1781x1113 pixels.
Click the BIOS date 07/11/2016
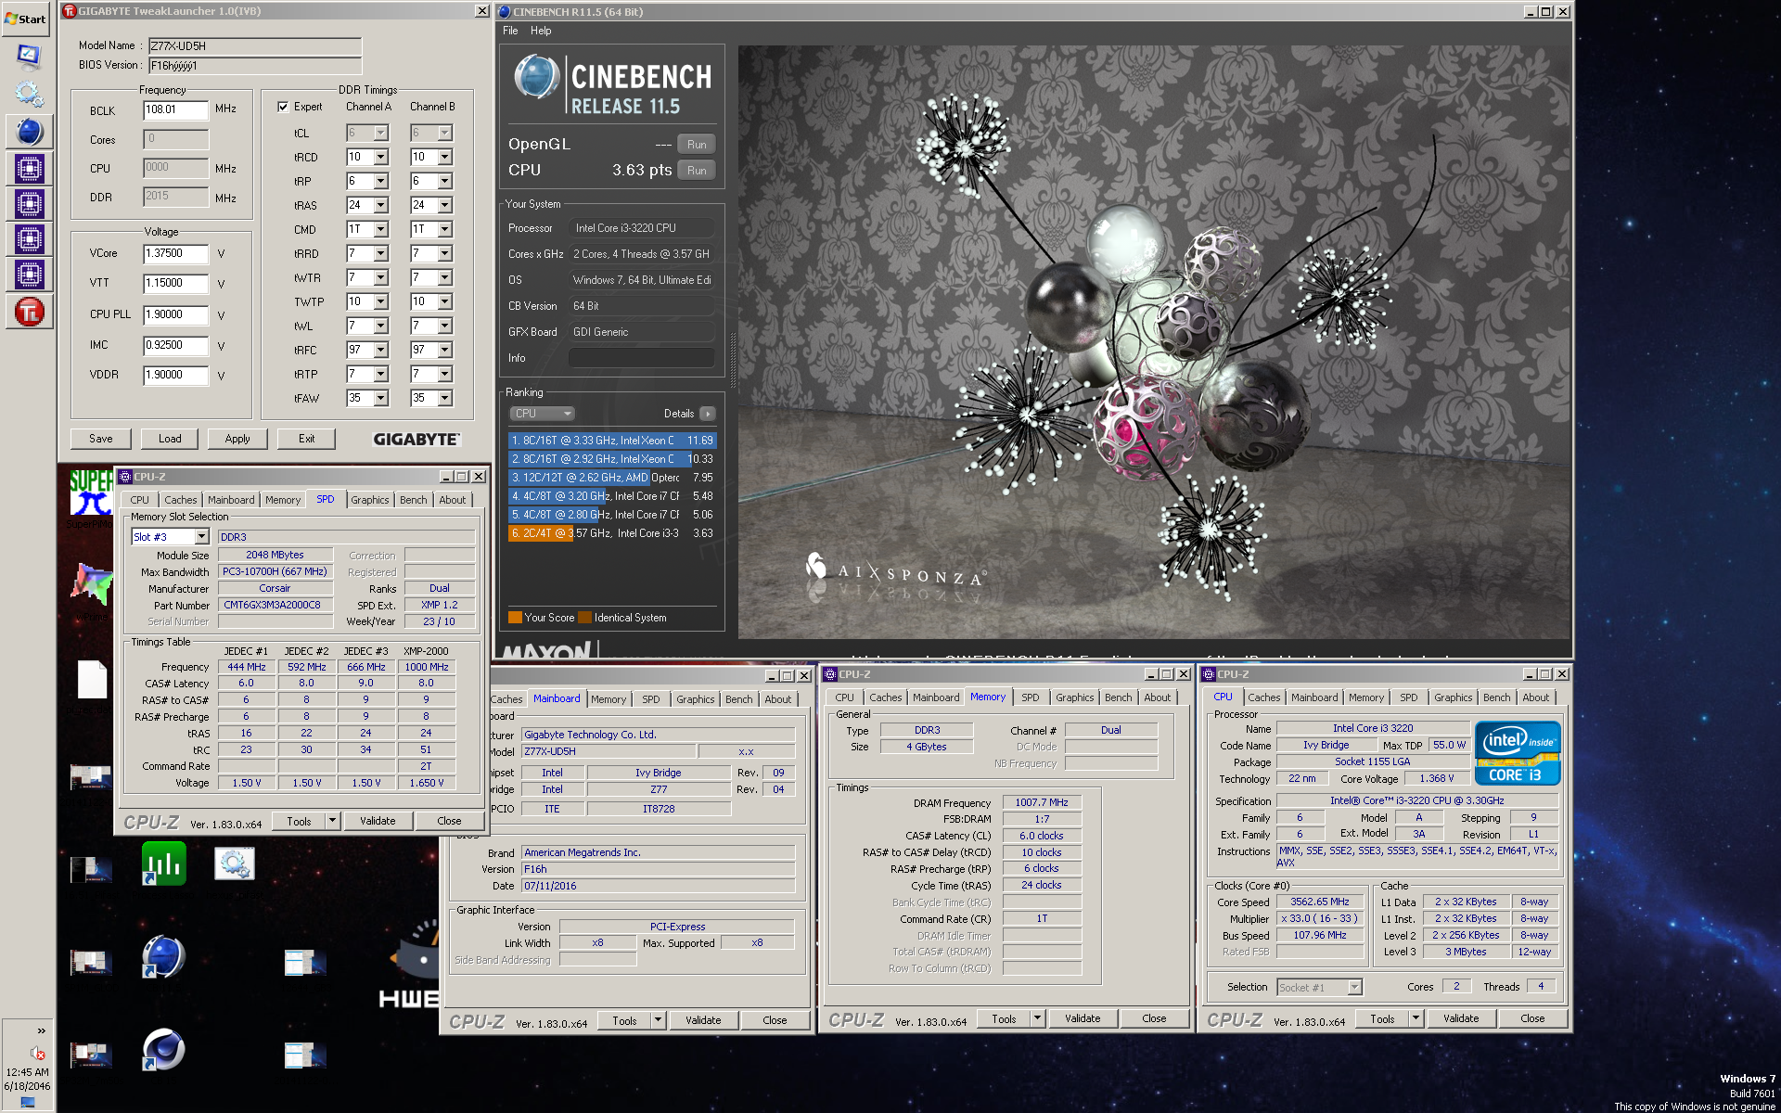tap(659, 886)
